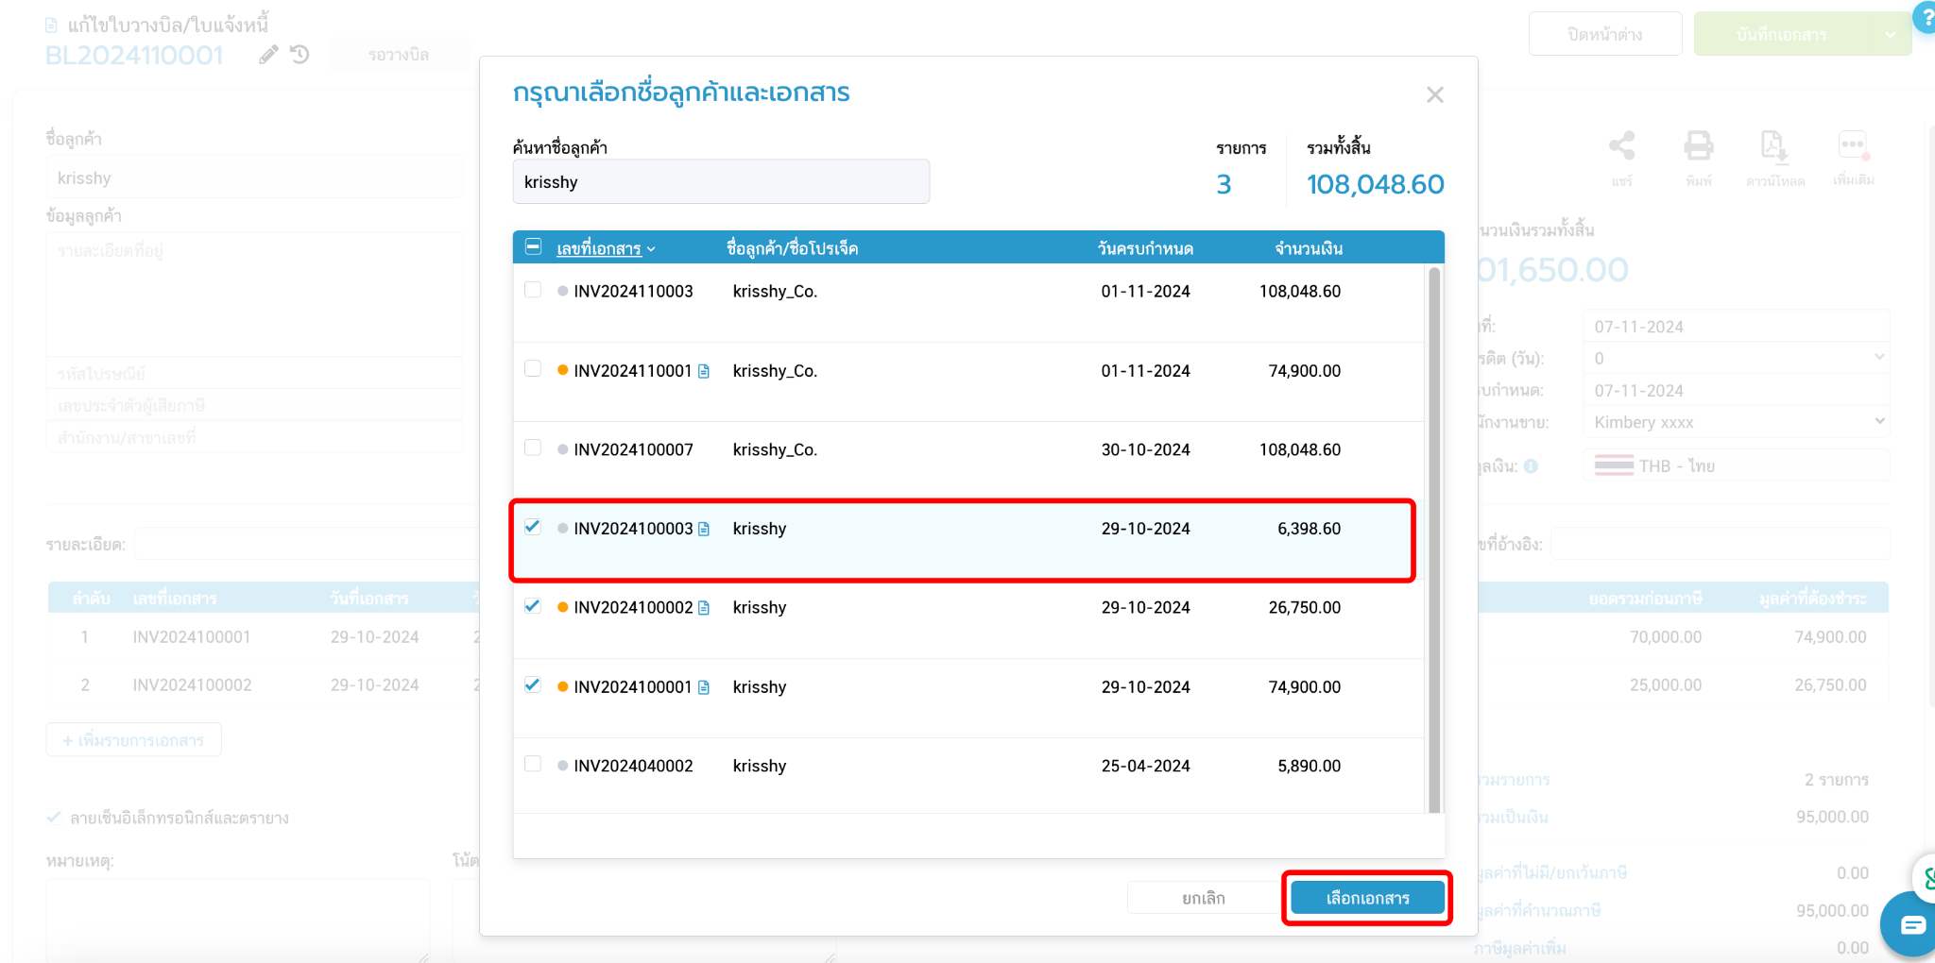Click the download PDF icon
Image resolution: width=1935 pixels, height=963 pixels.
click(1773, 145)
